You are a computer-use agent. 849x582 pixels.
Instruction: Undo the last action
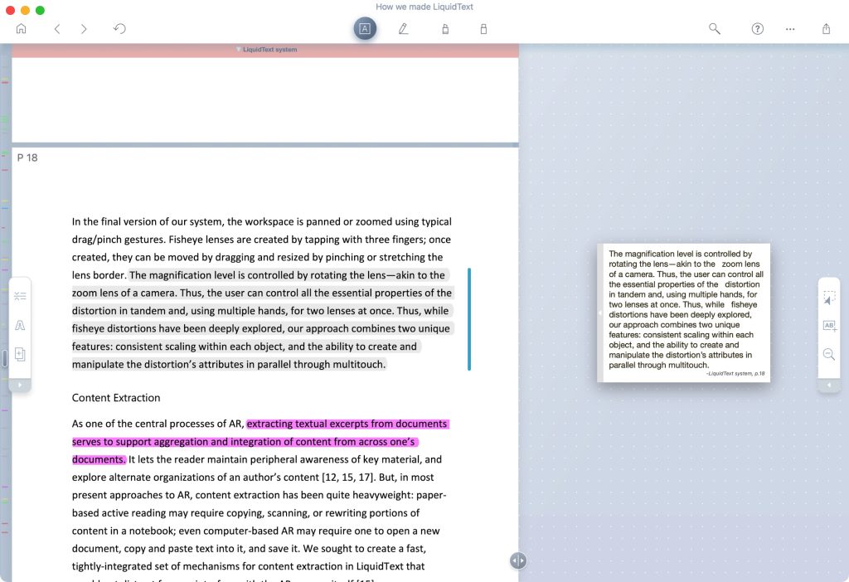pos(119,29)
